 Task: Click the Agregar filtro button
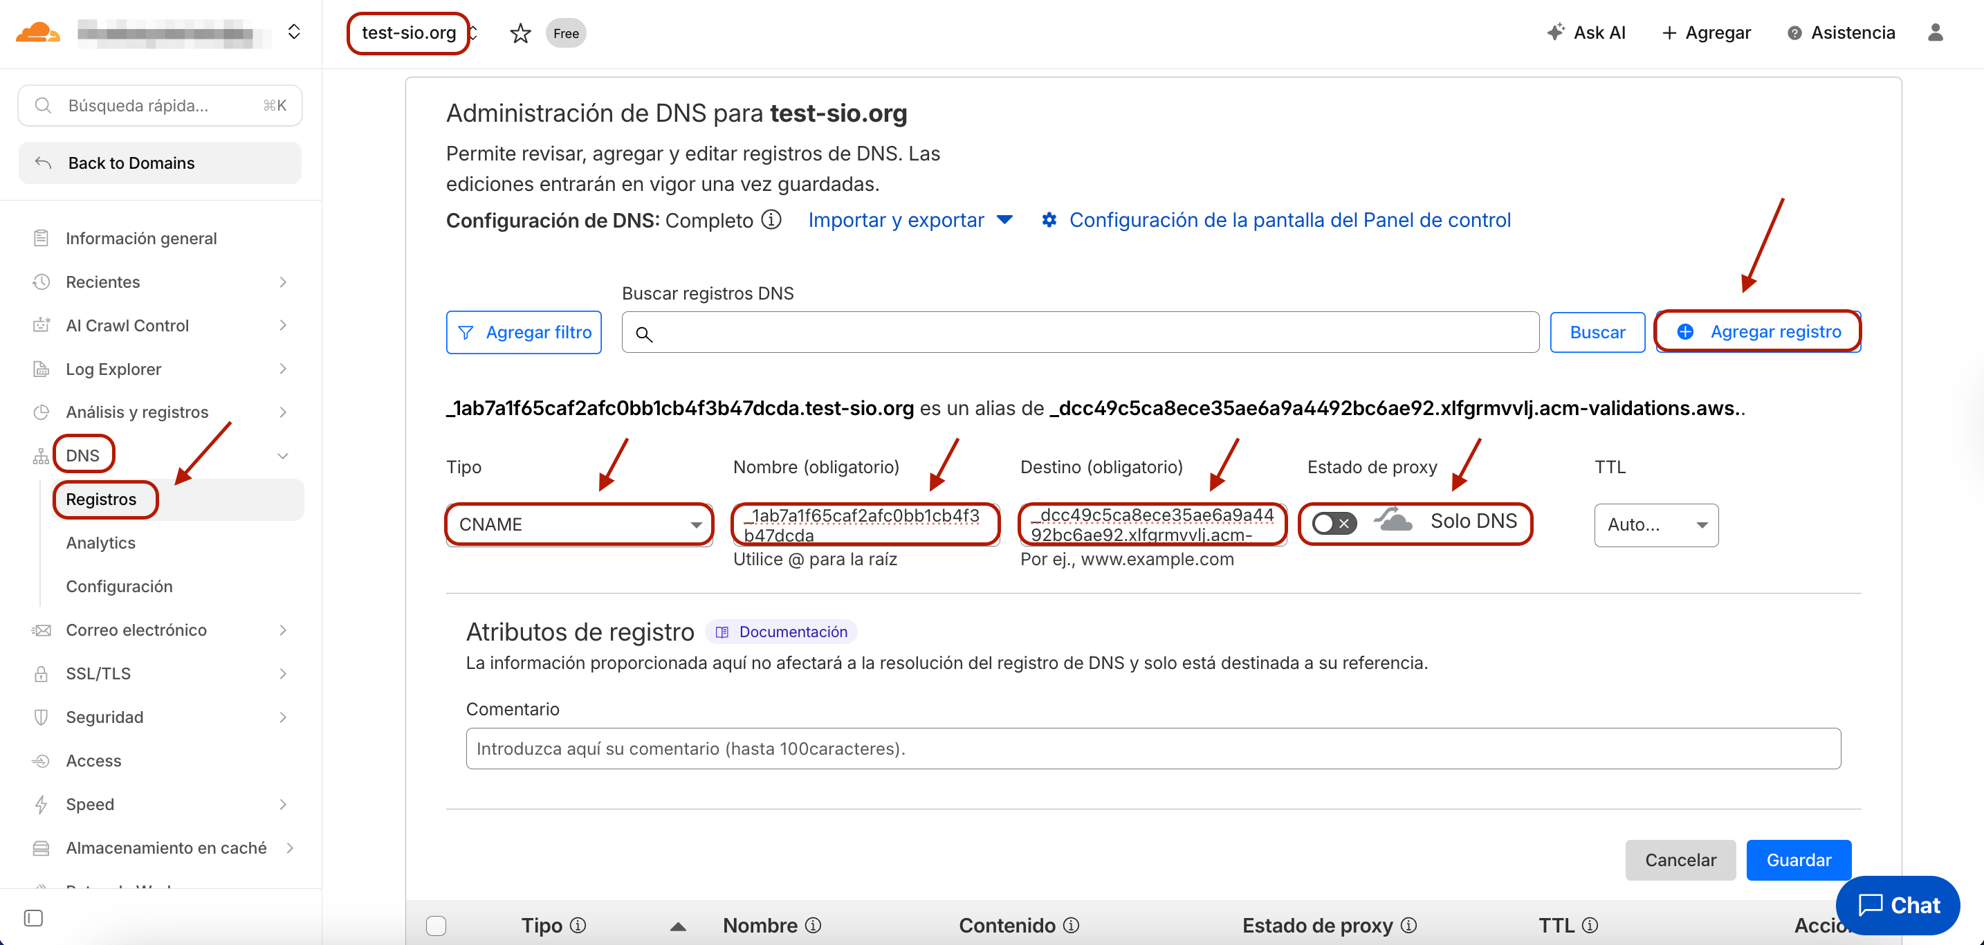(523, 333)
